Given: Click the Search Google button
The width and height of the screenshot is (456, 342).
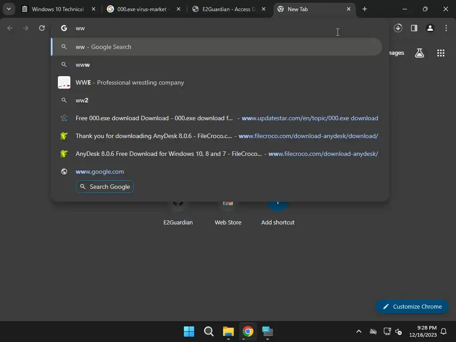Looking at the screenshot, I should coord(104,187).
